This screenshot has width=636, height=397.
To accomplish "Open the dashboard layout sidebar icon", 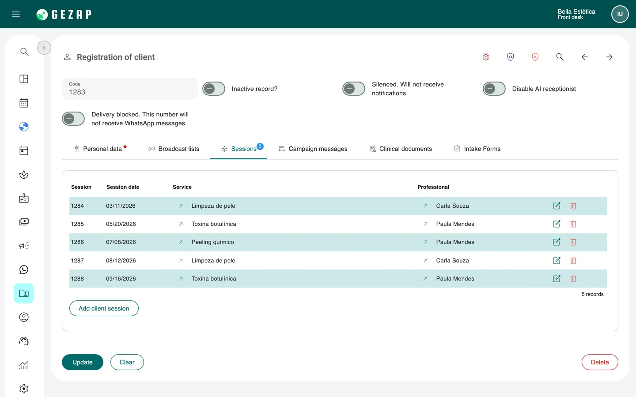I will pos(24,79).
